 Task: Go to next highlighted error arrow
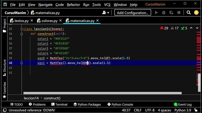pos(197,28)
